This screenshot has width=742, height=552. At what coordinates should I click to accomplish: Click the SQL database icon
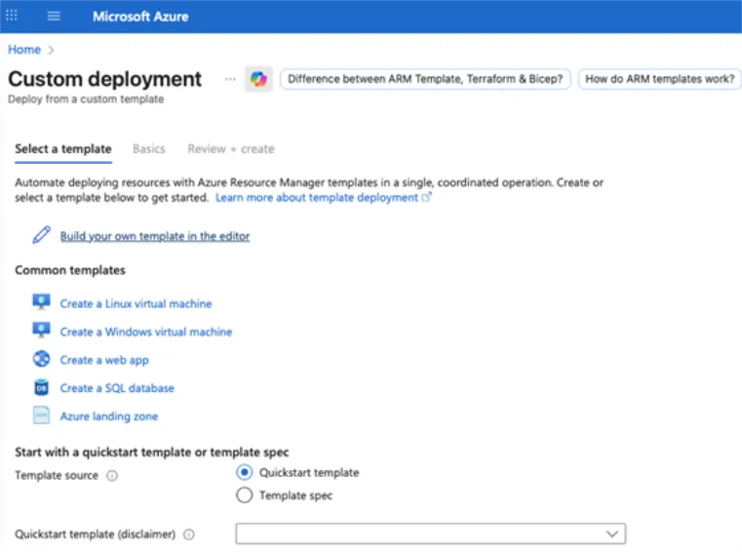(x=41, y=387)
